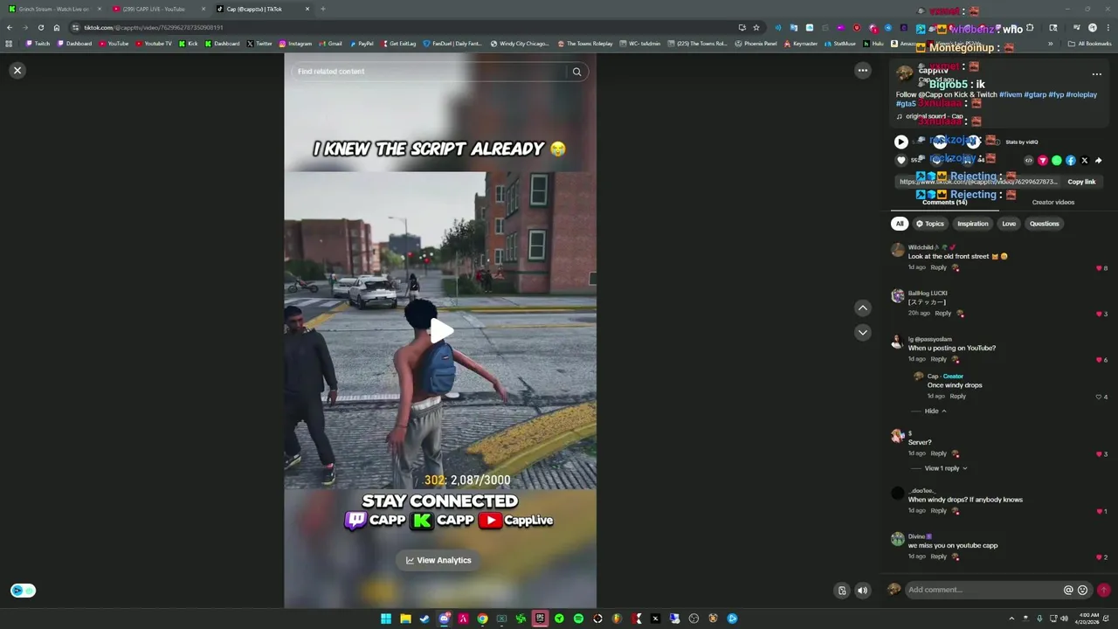Switch to the Comments (14) tab
This screenshot has width=1118, height=629.
(x=944, y=202)
